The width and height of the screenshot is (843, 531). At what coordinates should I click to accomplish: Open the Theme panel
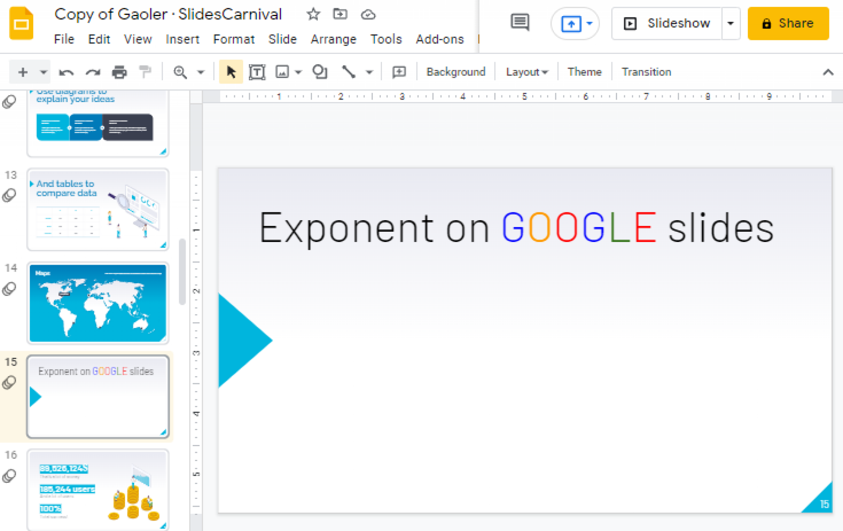tap(585, 72)
